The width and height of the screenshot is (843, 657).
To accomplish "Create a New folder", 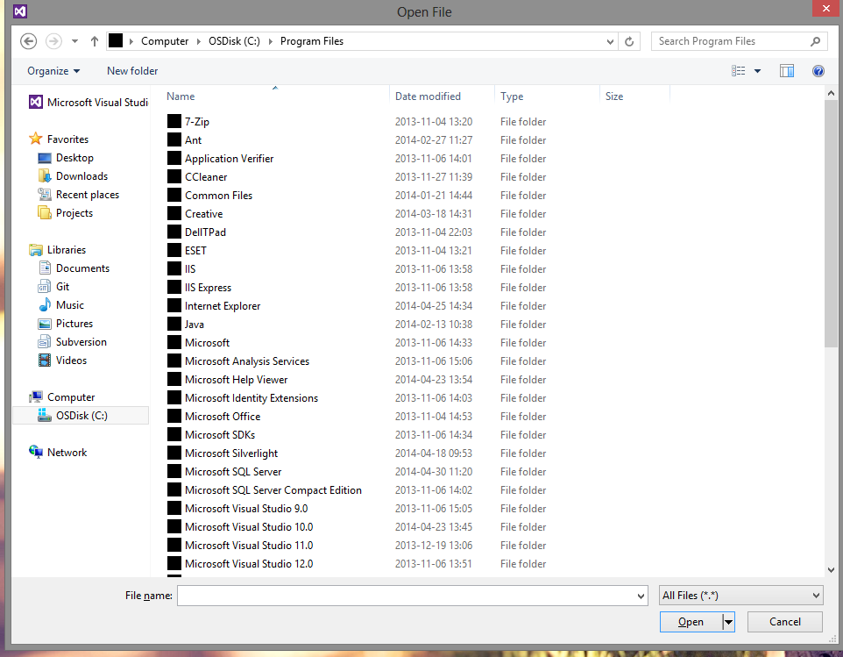I will point(131,71).
